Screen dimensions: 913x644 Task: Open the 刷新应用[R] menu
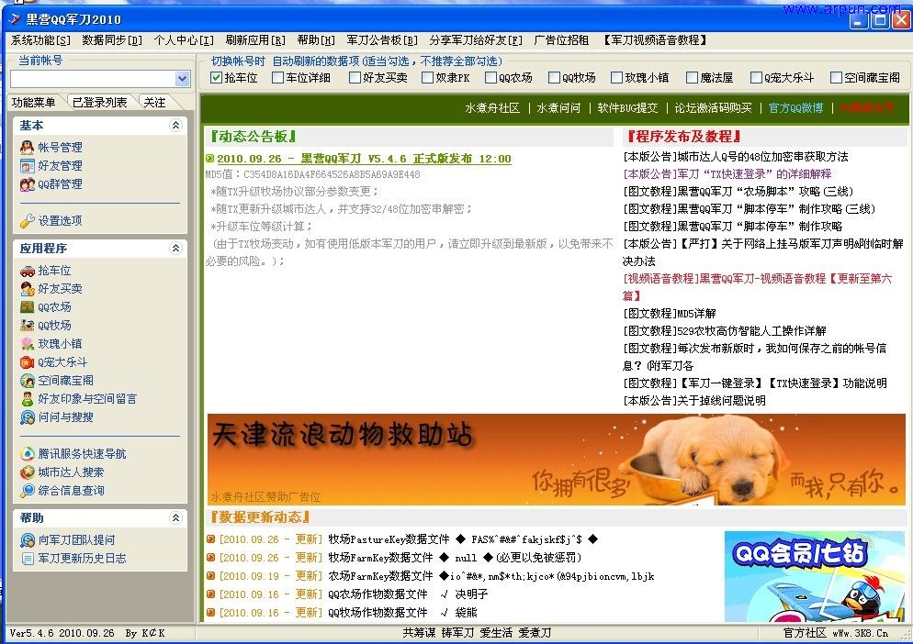(255, 40)
